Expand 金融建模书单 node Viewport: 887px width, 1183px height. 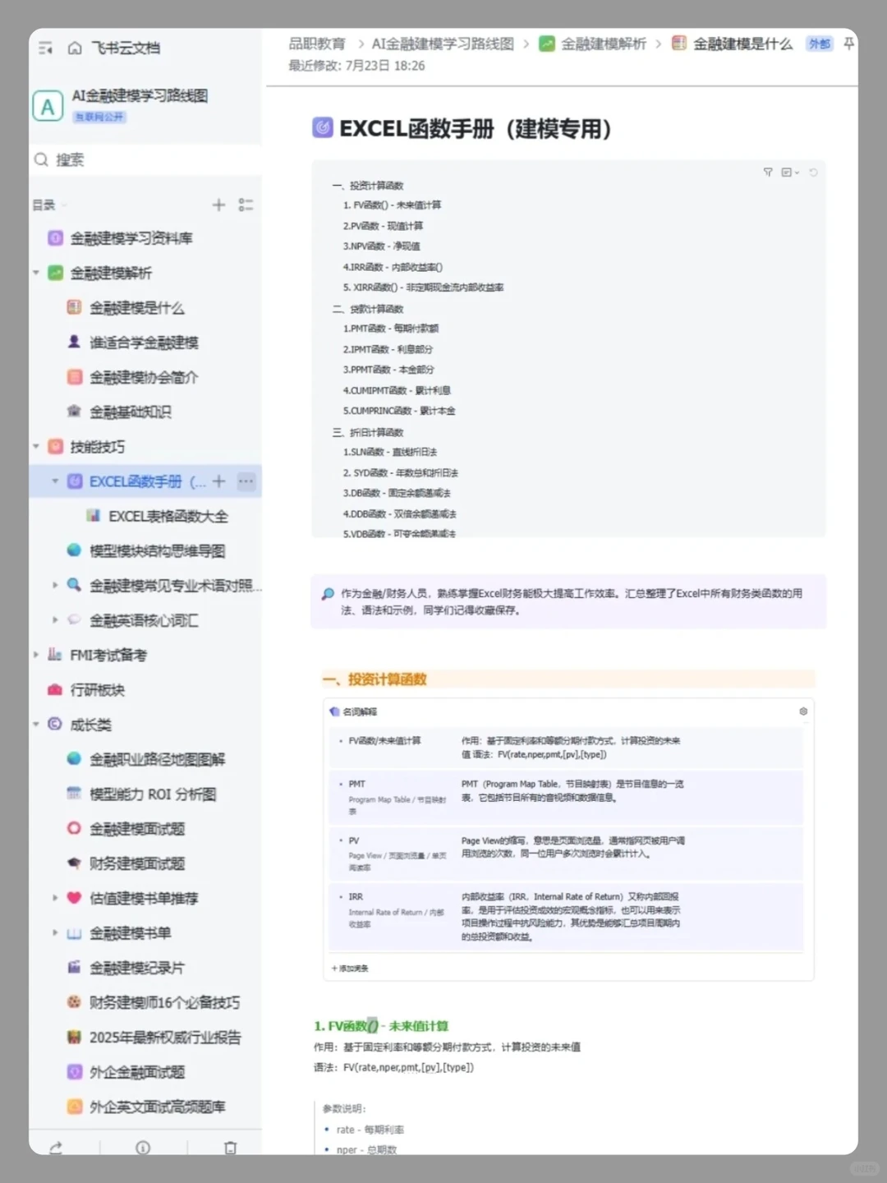[x=55, y=933]
